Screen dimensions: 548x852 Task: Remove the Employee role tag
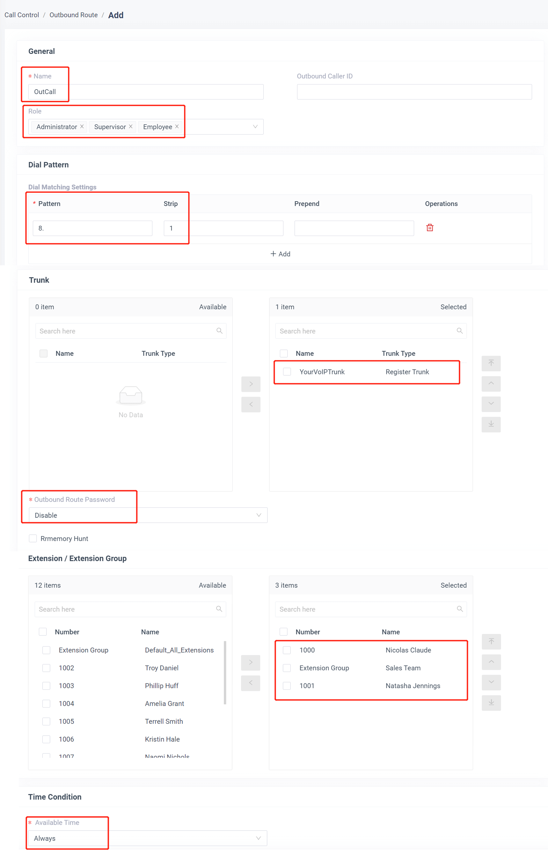point(177,127)
